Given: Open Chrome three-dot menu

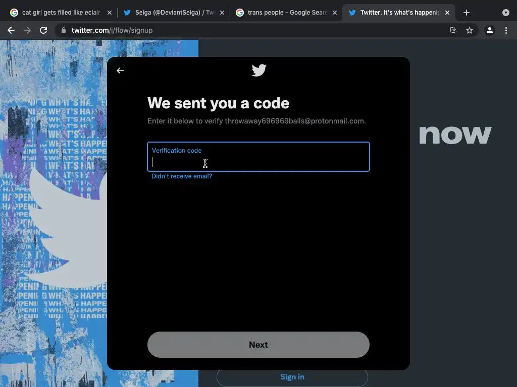Looking at the screenshot, I should (x=506, y=30).
